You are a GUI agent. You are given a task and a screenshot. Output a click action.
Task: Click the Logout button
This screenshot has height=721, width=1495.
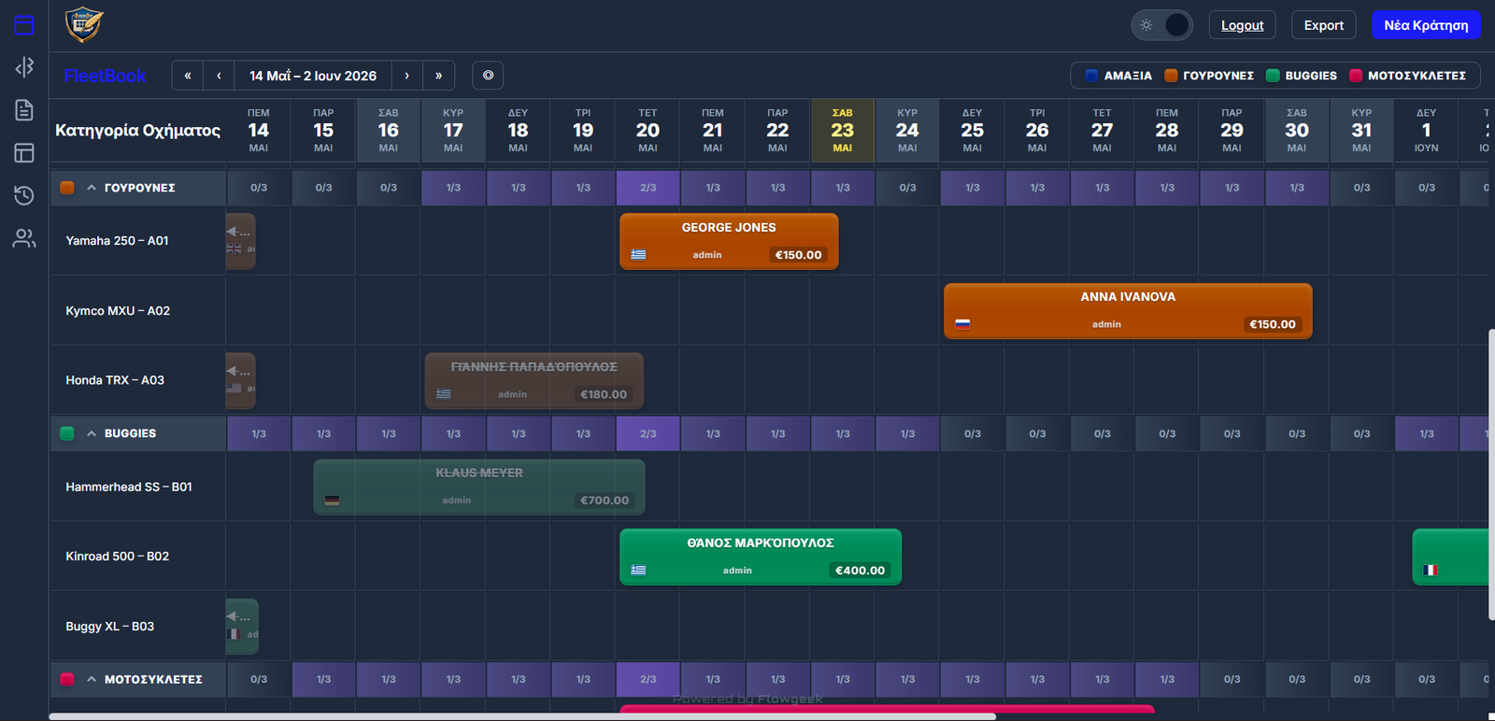1242,25
